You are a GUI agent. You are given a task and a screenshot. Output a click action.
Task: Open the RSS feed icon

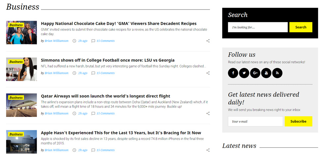tap(277, 73)
